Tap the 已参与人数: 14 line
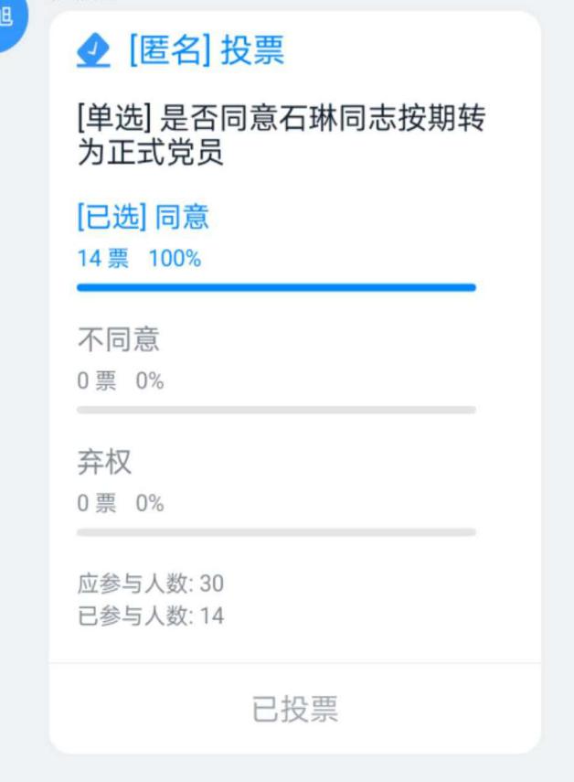574x782 pixels. (151, 616)
